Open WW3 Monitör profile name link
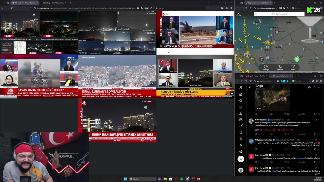Screen dimensions: 324x182 coord(261,120)
